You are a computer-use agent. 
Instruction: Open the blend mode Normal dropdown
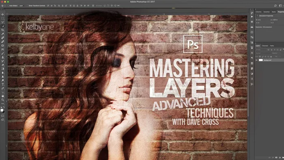pos(264,53)
